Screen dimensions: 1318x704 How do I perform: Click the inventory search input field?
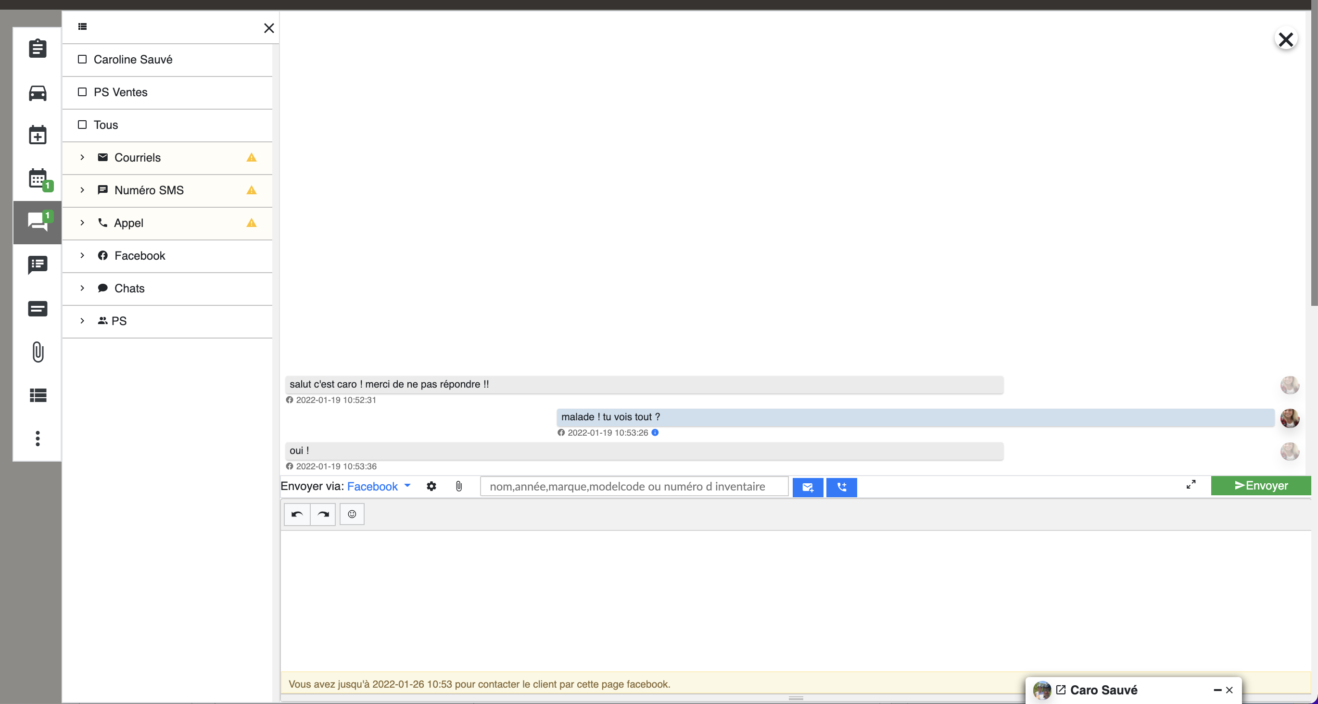[634, 487]
